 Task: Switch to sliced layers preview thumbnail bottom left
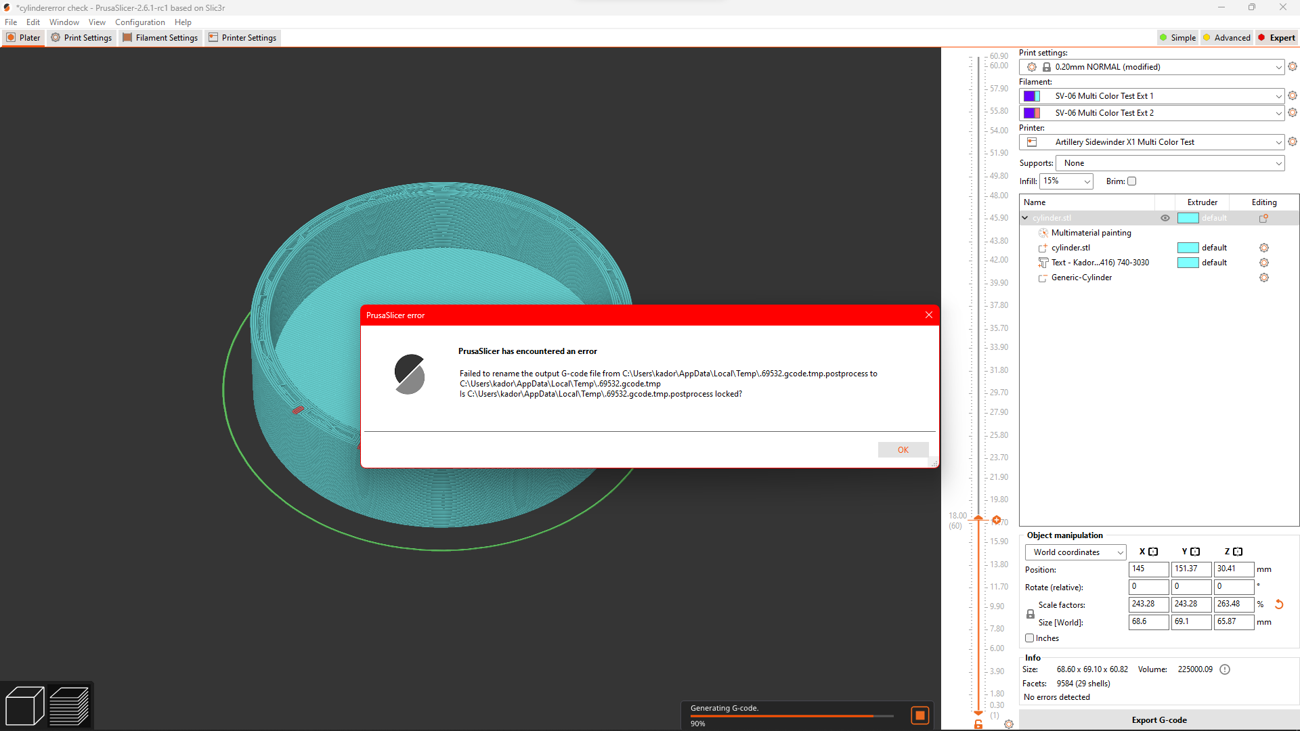coord(70,705)
